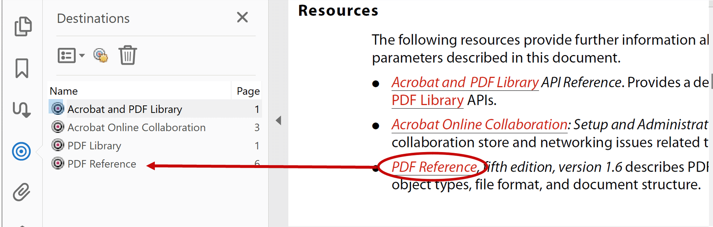Click the list options icon above destinations
713x227 pixels.
click(67, 55)
